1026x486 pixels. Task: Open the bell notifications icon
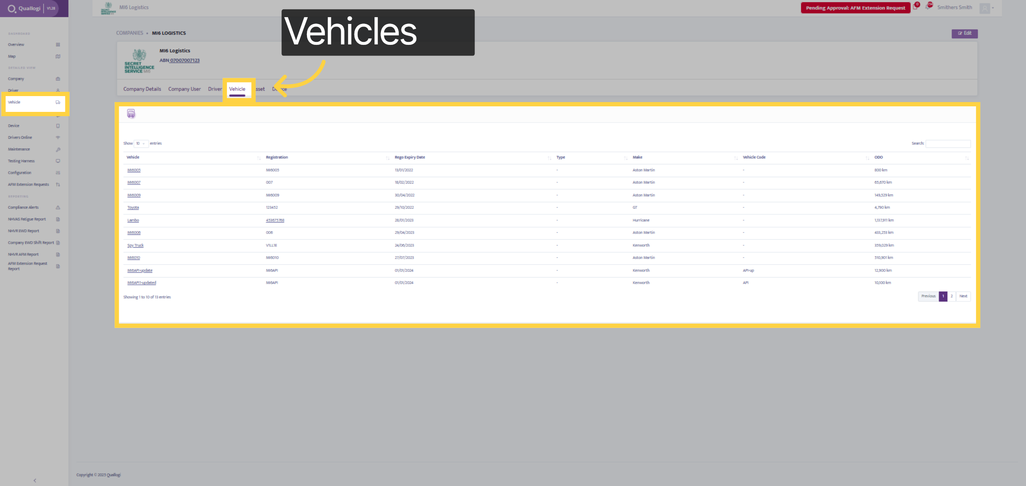click(928, 6)
